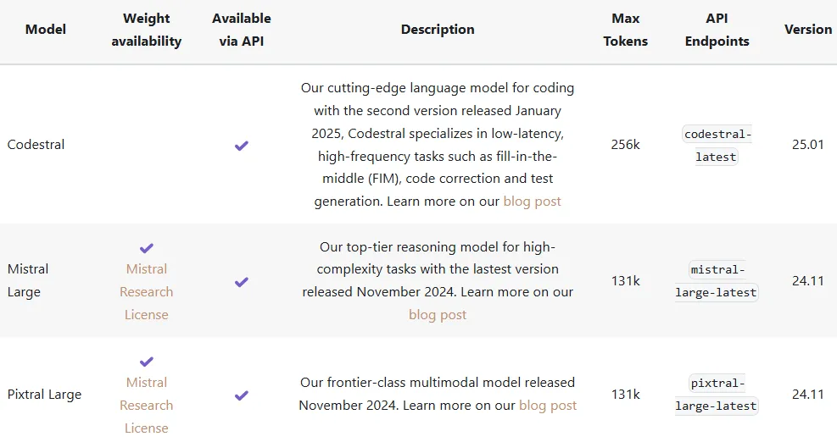Select the pixtral-large-latest endpoint code

pyautogui.click(x=717, y=395)
